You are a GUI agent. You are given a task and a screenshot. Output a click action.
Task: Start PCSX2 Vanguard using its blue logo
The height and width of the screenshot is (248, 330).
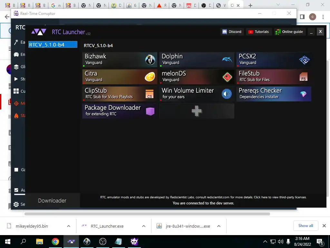[x=304, y=60]
